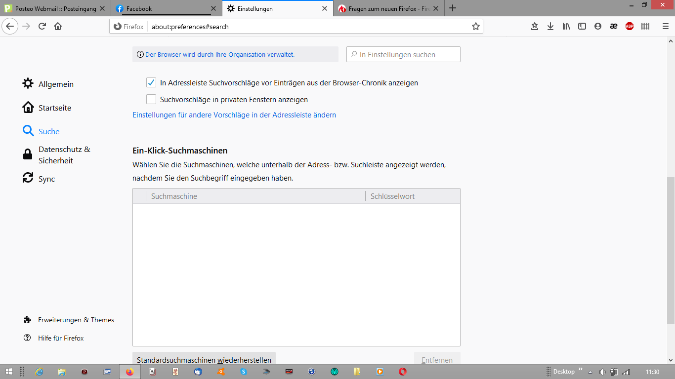Open Datenschutz & Sicherheit settings category
The image size is (675, 379).
point(64,155)
